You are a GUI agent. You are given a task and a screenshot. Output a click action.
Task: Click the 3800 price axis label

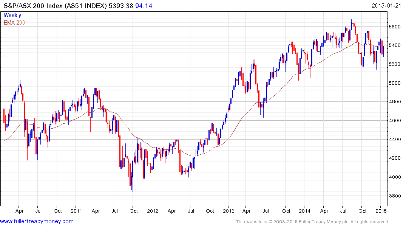click(x=394, y=196)
